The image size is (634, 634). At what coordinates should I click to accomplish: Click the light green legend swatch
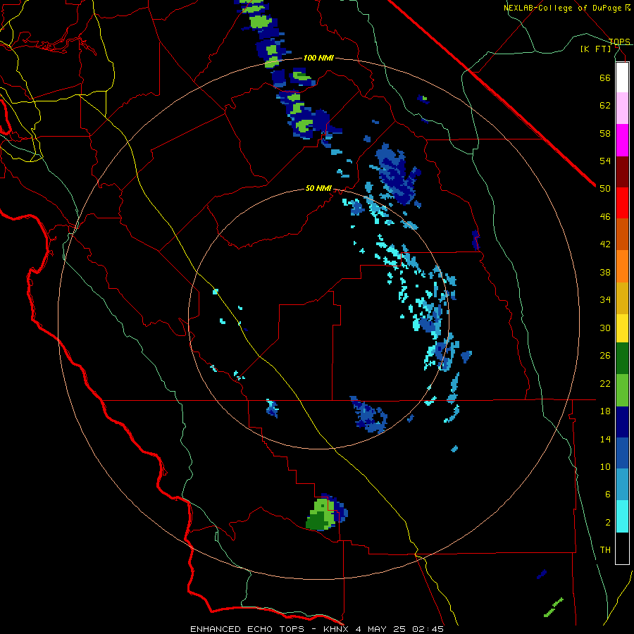pyautogui.click(x=622, y=390)
